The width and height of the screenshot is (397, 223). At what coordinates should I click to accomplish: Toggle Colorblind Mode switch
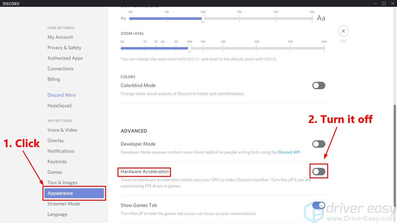tap(319, 85)
